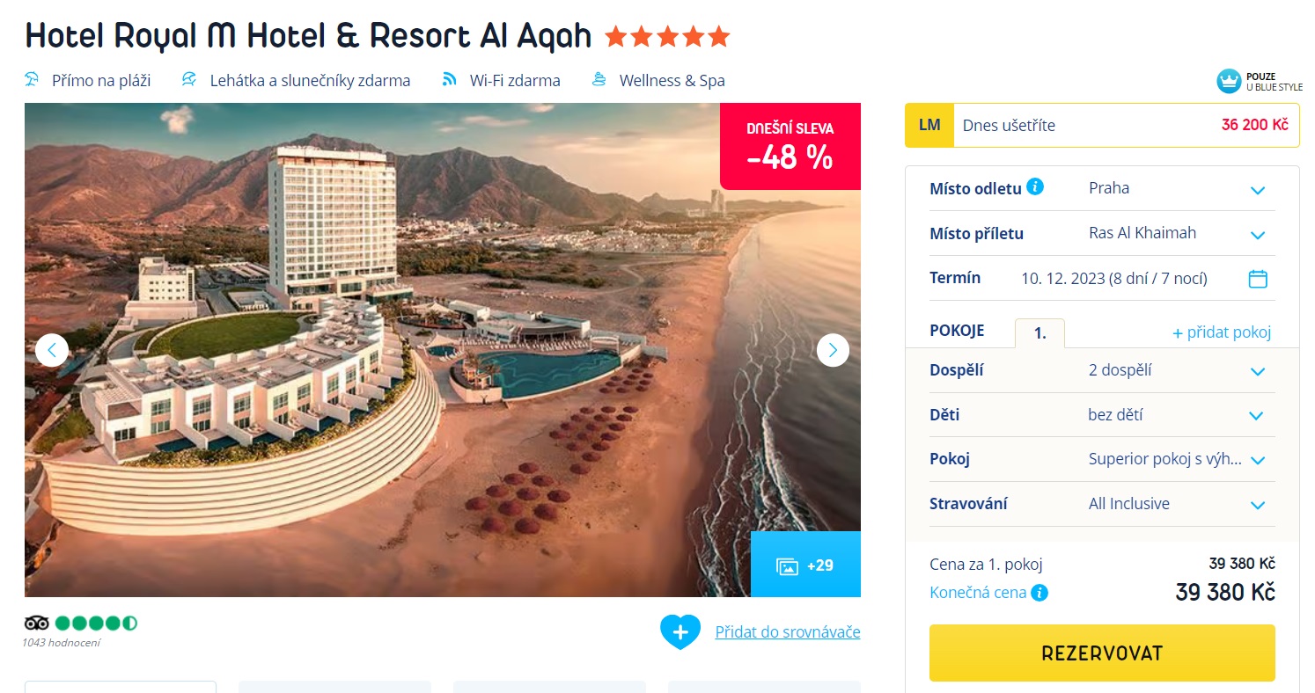The height and width of the screenshot is (693, 1315).
Task: Click the Wi-Fi zdarma signal icon
Action: [x=449, y=80]
